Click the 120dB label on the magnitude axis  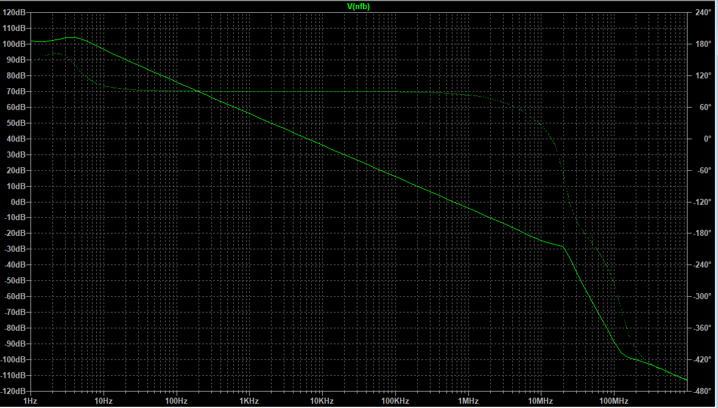14,12
